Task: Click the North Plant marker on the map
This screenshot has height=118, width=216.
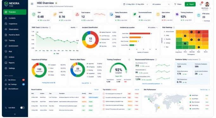Action: tap(149, 99)
